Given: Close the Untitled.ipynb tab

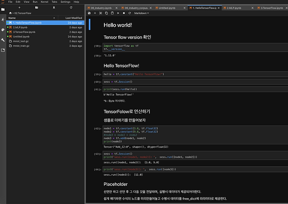Looking at the screenshot, I should [184, 8].
